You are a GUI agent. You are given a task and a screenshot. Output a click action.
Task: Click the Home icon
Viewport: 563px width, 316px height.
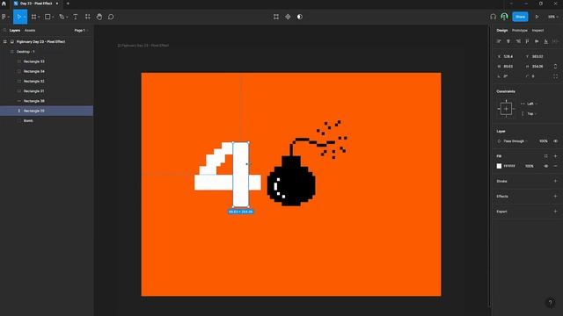[4, 4]
